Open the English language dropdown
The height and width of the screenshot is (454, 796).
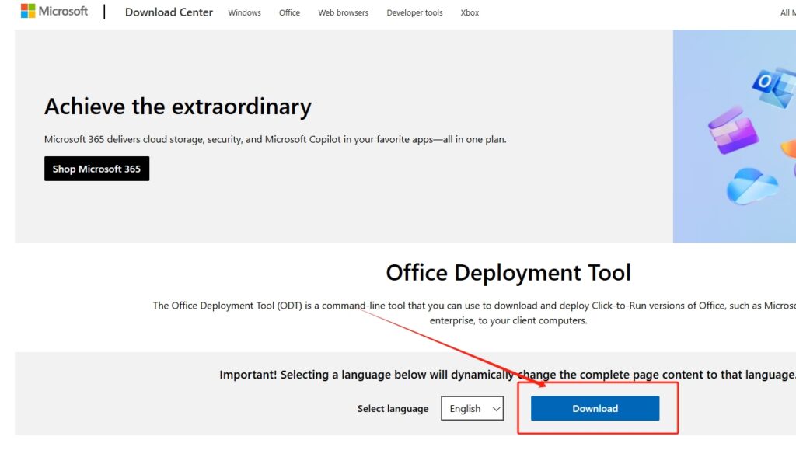(x=472, y=409)
